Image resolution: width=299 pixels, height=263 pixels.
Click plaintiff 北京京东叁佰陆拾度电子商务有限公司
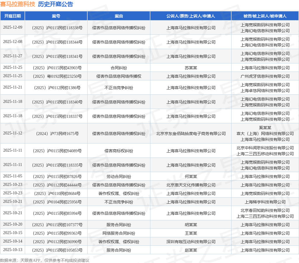(x=191, y=134)
